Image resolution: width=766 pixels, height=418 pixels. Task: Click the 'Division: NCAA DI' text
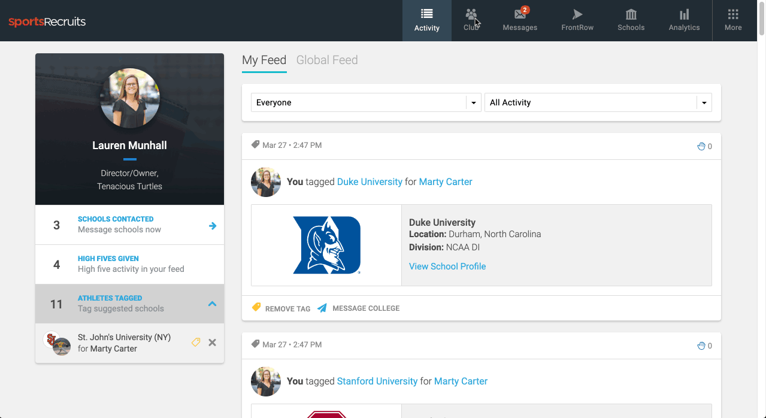click(x=444, y=247)
